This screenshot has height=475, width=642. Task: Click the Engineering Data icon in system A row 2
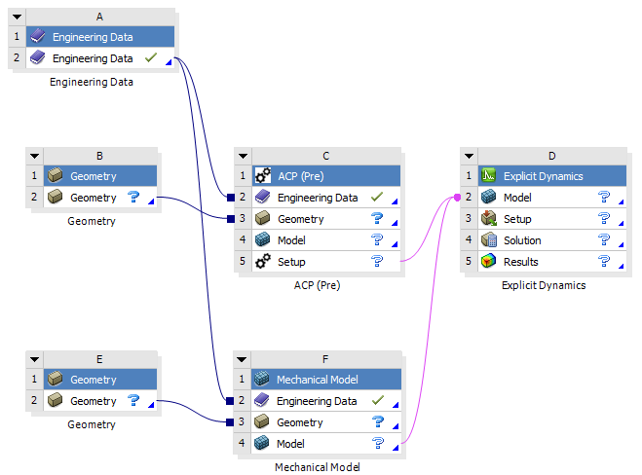pyautogui.click(x=38, y=57)
